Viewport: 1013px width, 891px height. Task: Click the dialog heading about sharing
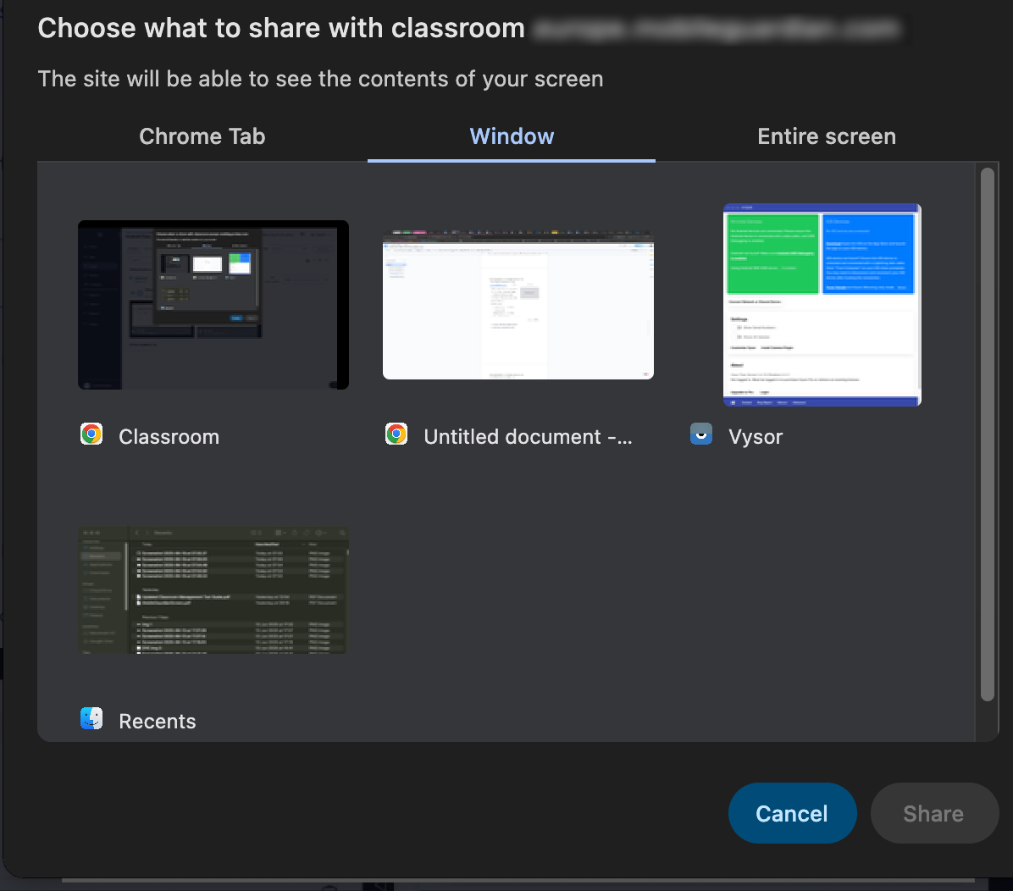tap(281, 28)
